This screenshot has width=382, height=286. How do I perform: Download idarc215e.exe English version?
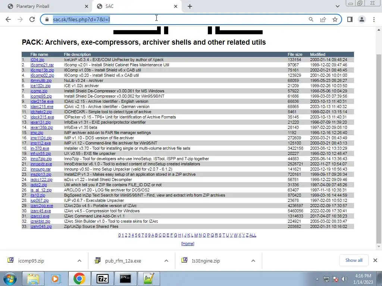pos(42,101)
